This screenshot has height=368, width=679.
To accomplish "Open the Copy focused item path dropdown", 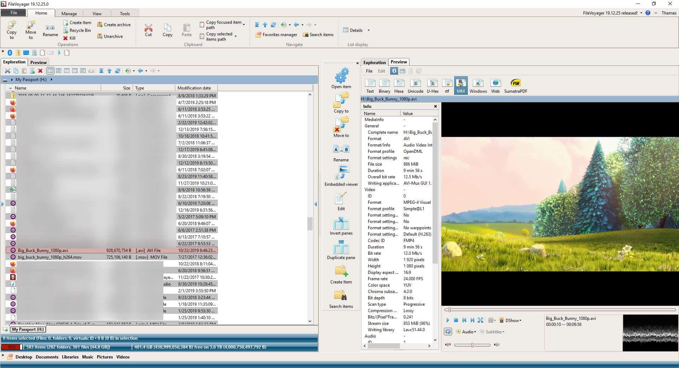I will tap(244, 25).
